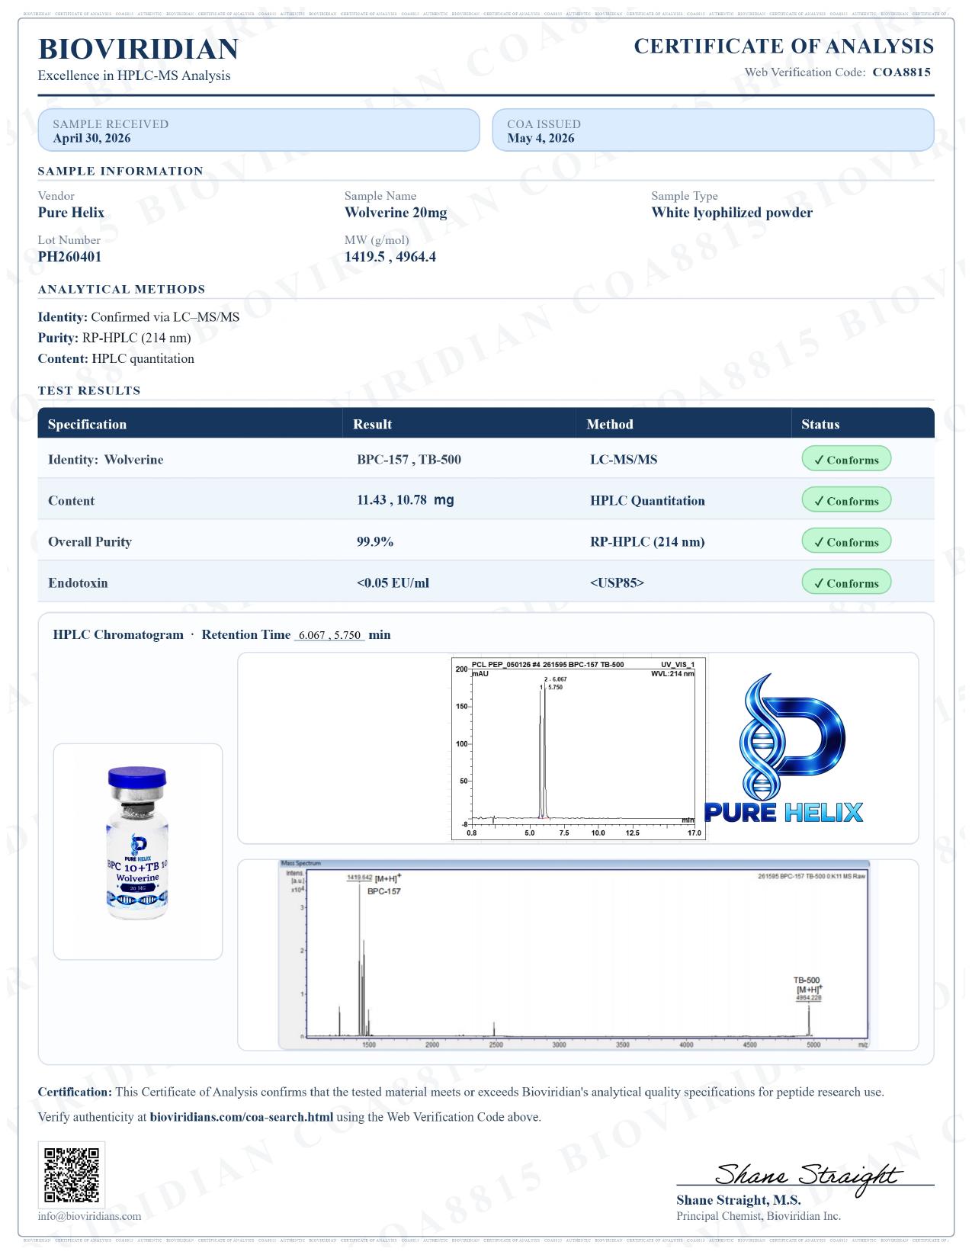This screenshot has width=972, height=1258.
Task: Open the mass spectrum graph image
Action: tap(574, 954)
